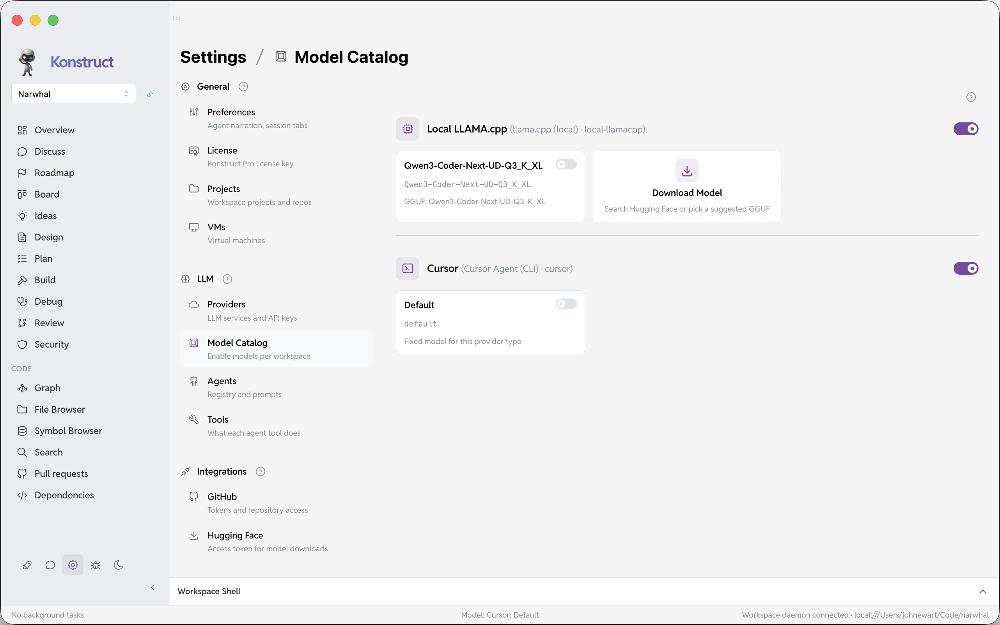Image resolution: width=1000 pixels, height=625 pixels.
Task: Click the Hugging Face download icon
Action: 193,535
